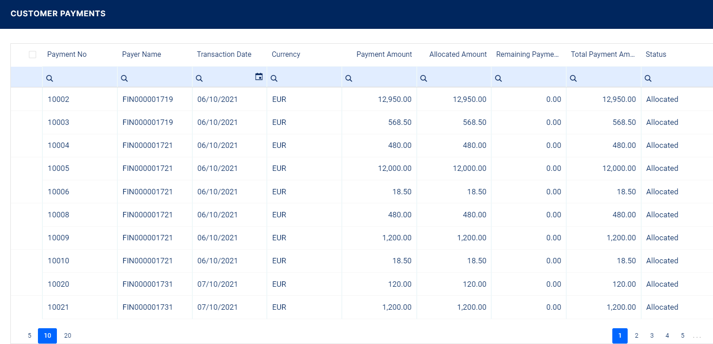Click the Transaction Date filter search icon
This screenshot has width=713, height=344.
point(199,78)
